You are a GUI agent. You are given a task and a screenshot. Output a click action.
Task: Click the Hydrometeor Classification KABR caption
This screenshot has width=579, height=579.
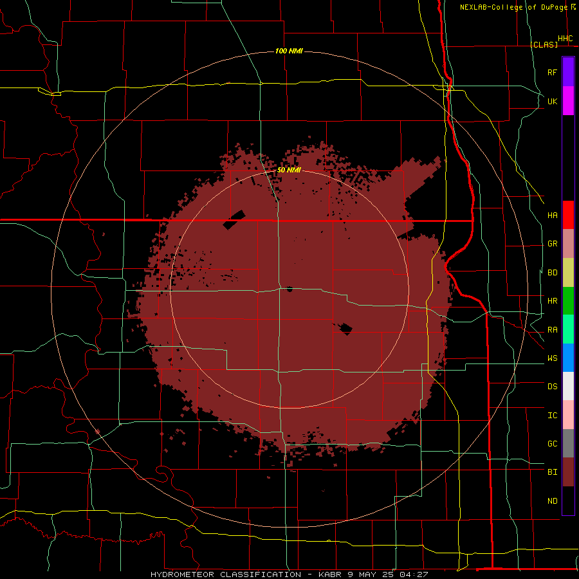tap(289, 574)
